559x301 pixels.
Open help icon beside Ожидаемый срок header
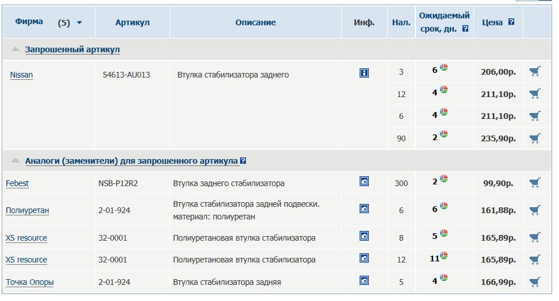[x=465, y=29]
